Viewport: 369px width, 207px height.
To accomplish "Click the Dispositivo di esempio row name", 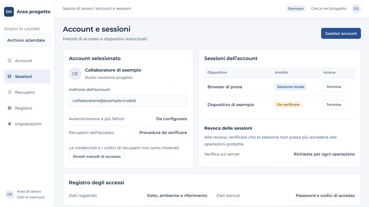I will click(x=231, y=105).
